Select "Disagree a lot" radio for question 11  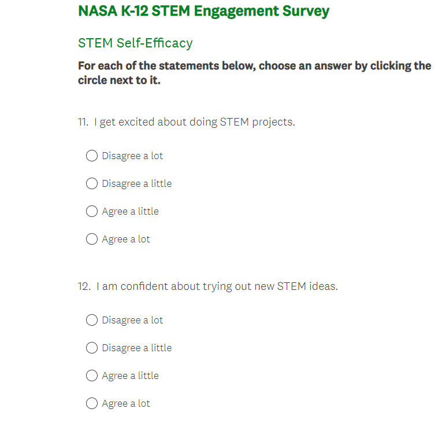coord(91,156)
